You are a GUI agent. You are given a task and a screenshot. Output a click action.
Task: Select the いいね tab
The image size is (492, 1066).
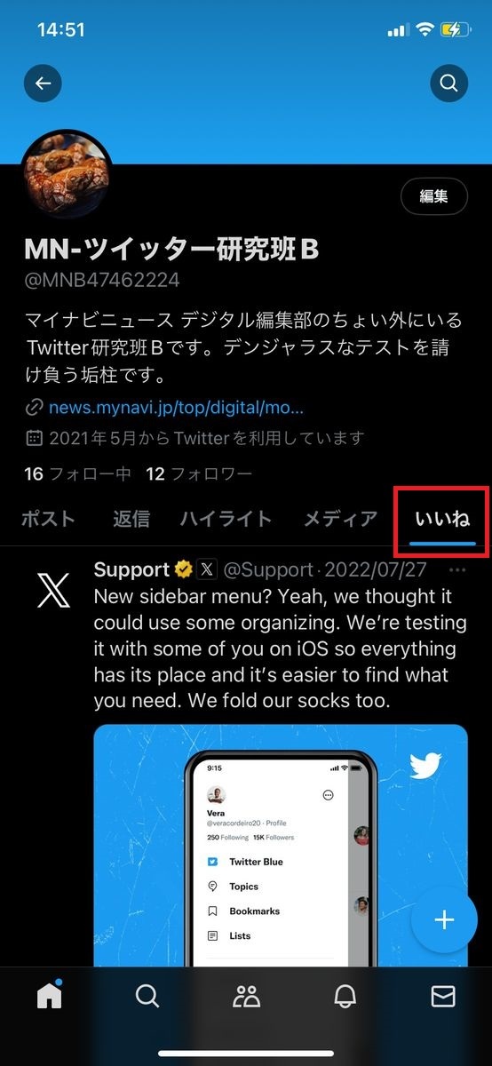click(442, 521)
